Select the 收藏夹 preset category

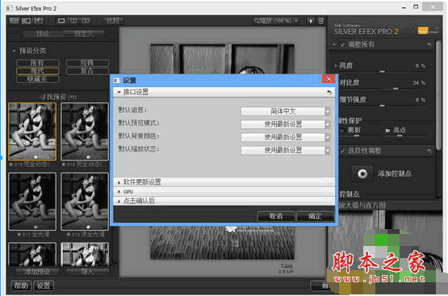[38, 79]
